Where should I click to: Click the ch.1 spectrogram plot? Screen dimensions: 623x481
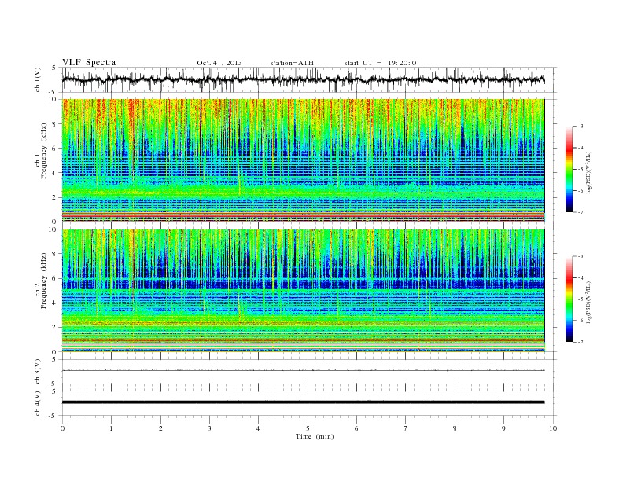coord(303,160)
